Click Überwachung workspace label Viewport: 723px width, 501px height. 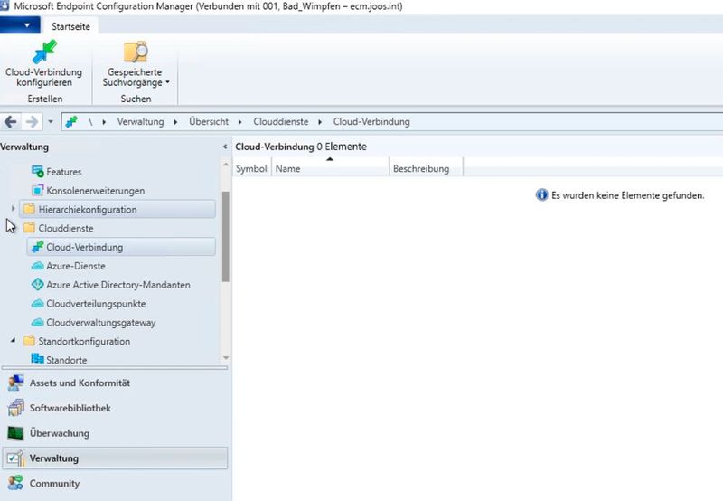(x=60, y=433)
